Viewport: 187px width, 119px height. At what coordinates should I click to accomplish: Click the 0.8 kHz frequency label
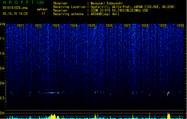coord(3,83)
